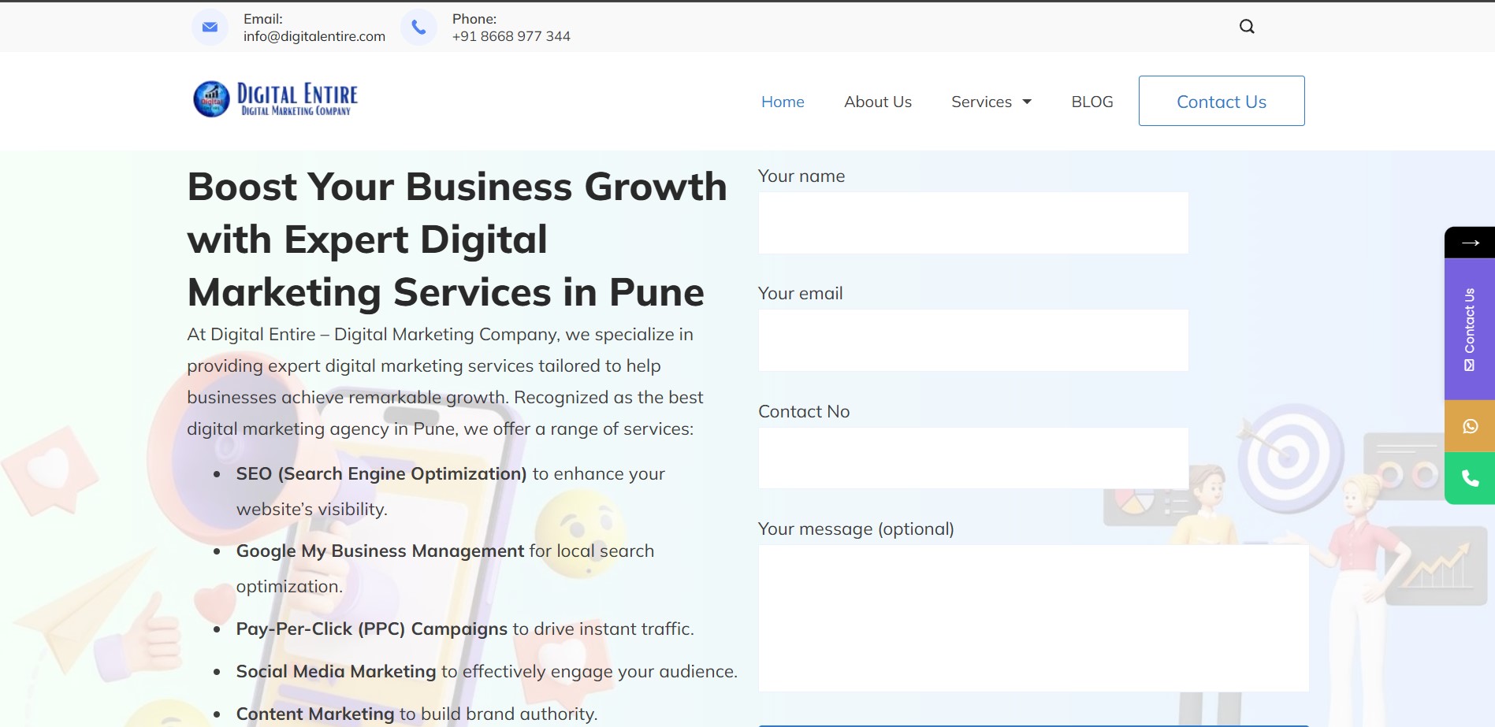Focus the Your email input field

tap(973, 340)
